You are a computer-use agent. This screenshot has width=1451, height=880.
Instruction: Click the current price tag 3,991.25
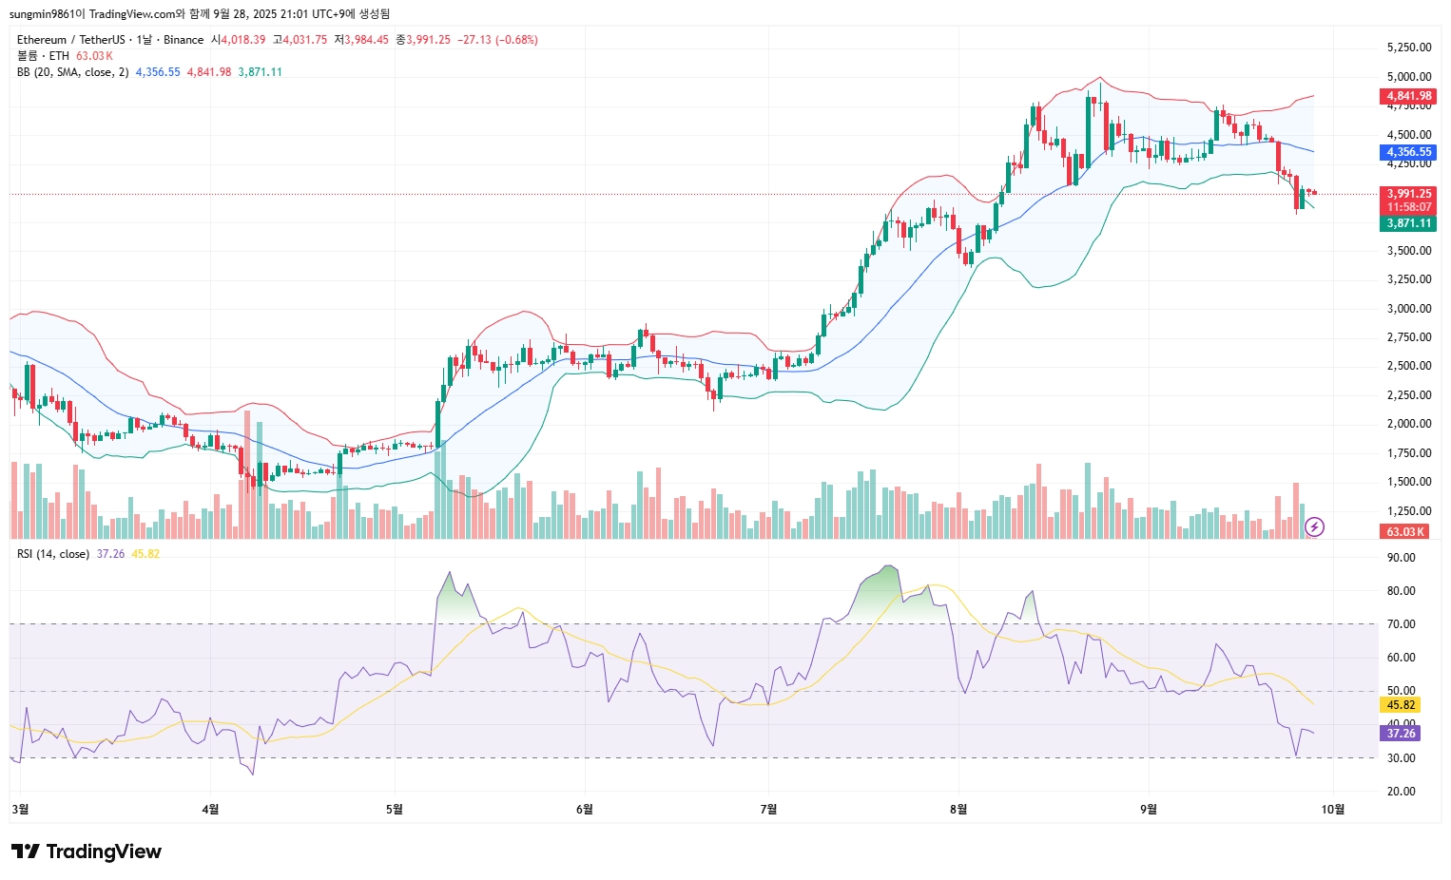(x=1407, y=194)
